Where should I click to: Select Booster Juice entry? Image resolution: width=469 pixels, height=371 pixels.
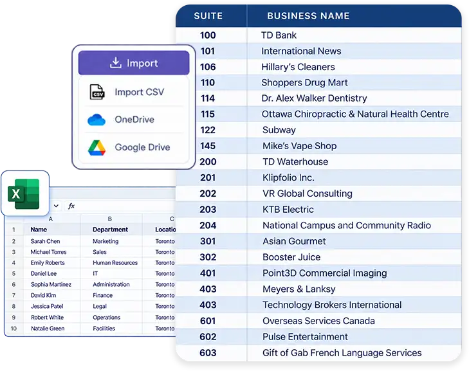point(291,257)
